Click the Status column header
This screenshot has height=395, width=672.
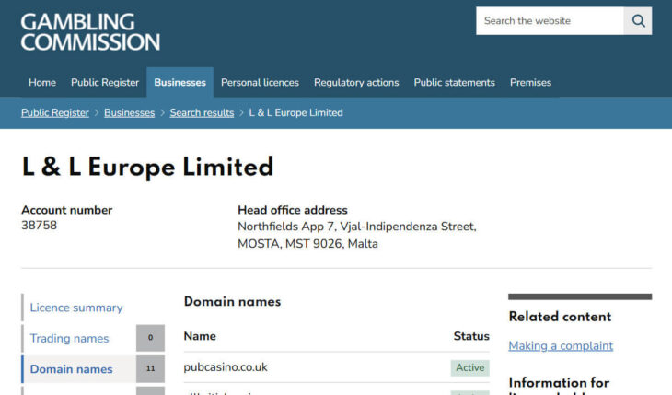coord(471,336)
